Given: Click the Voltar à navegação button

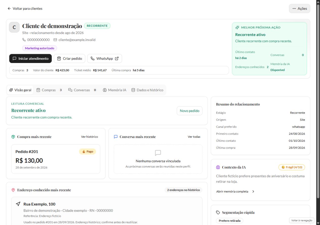Looking at the screenshot, I should (302, 220).
